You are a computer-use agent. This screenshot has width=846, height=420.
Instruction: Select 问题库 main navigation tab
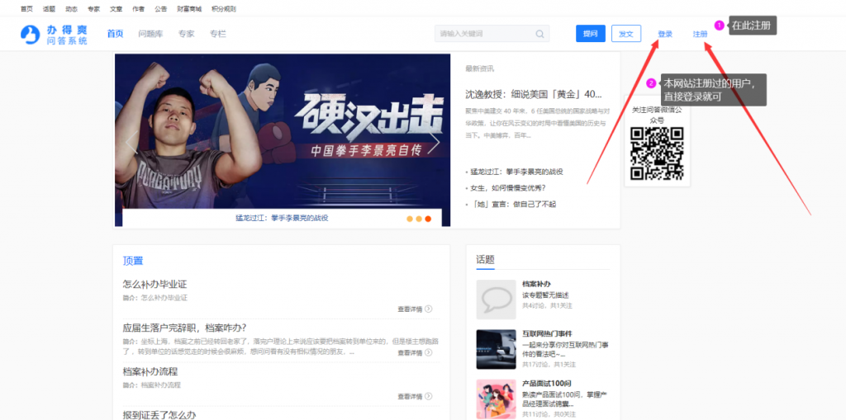click(x=150, y=34)
